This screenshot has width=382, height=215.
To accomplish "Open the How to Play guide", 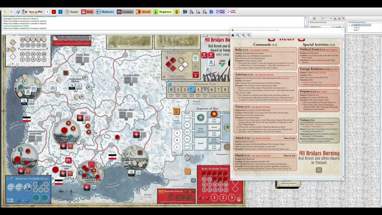I will 36,12.
